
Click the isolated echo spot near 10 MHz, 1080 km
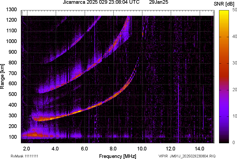coord(143,34)
